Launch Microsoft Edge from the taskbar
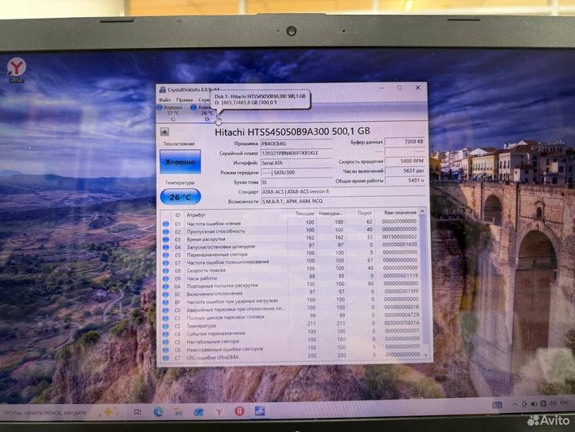575x432 pixels. [x=159, y=412]
